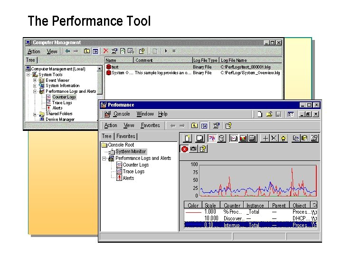Click the Clear Display icon
Screen dimensions: 342x257
tap(199, 138)
